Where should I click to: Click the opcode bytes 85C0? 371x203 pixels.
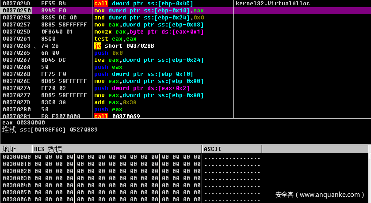[x=49, y=39]
